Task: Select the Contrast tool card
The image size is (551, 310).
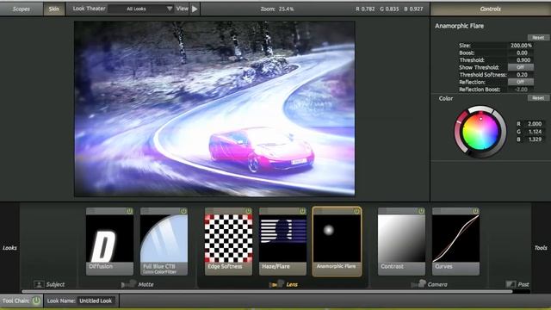Action: 401,241
